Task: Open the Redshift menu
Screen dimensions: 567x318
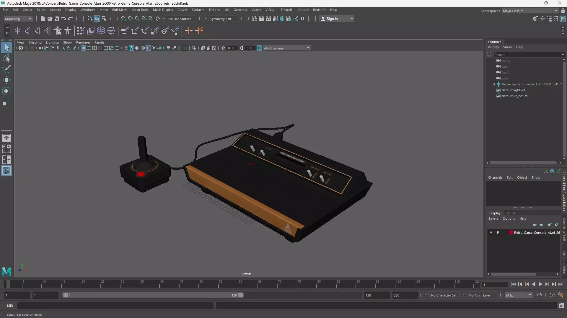Action: click(x=319, y=10)
